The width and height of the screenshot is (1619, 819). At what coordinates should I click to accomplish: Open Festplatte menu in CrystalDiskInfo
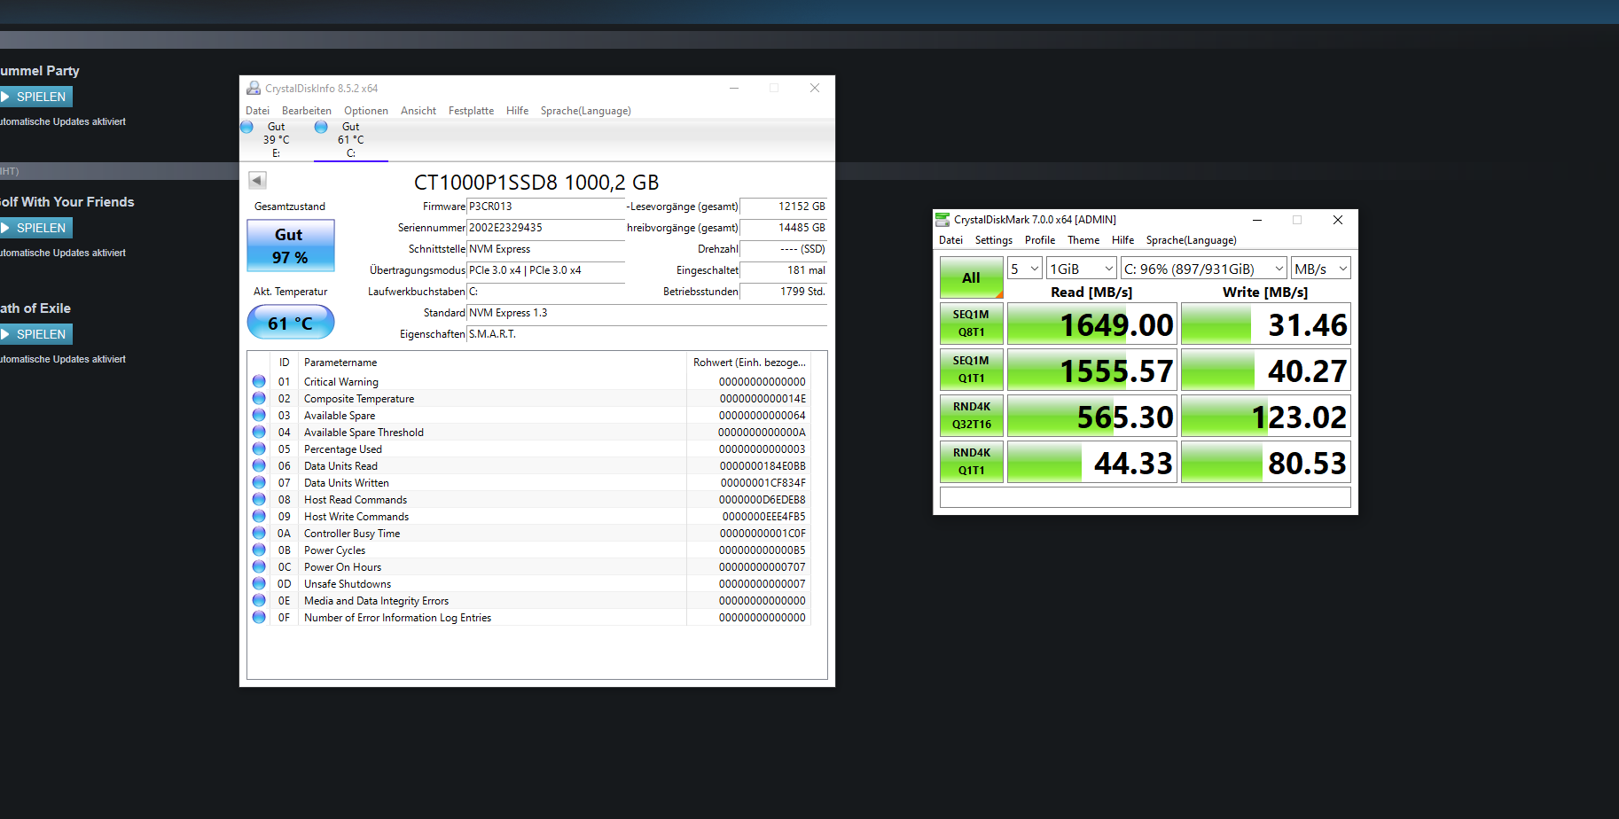[x=471, y=111]
